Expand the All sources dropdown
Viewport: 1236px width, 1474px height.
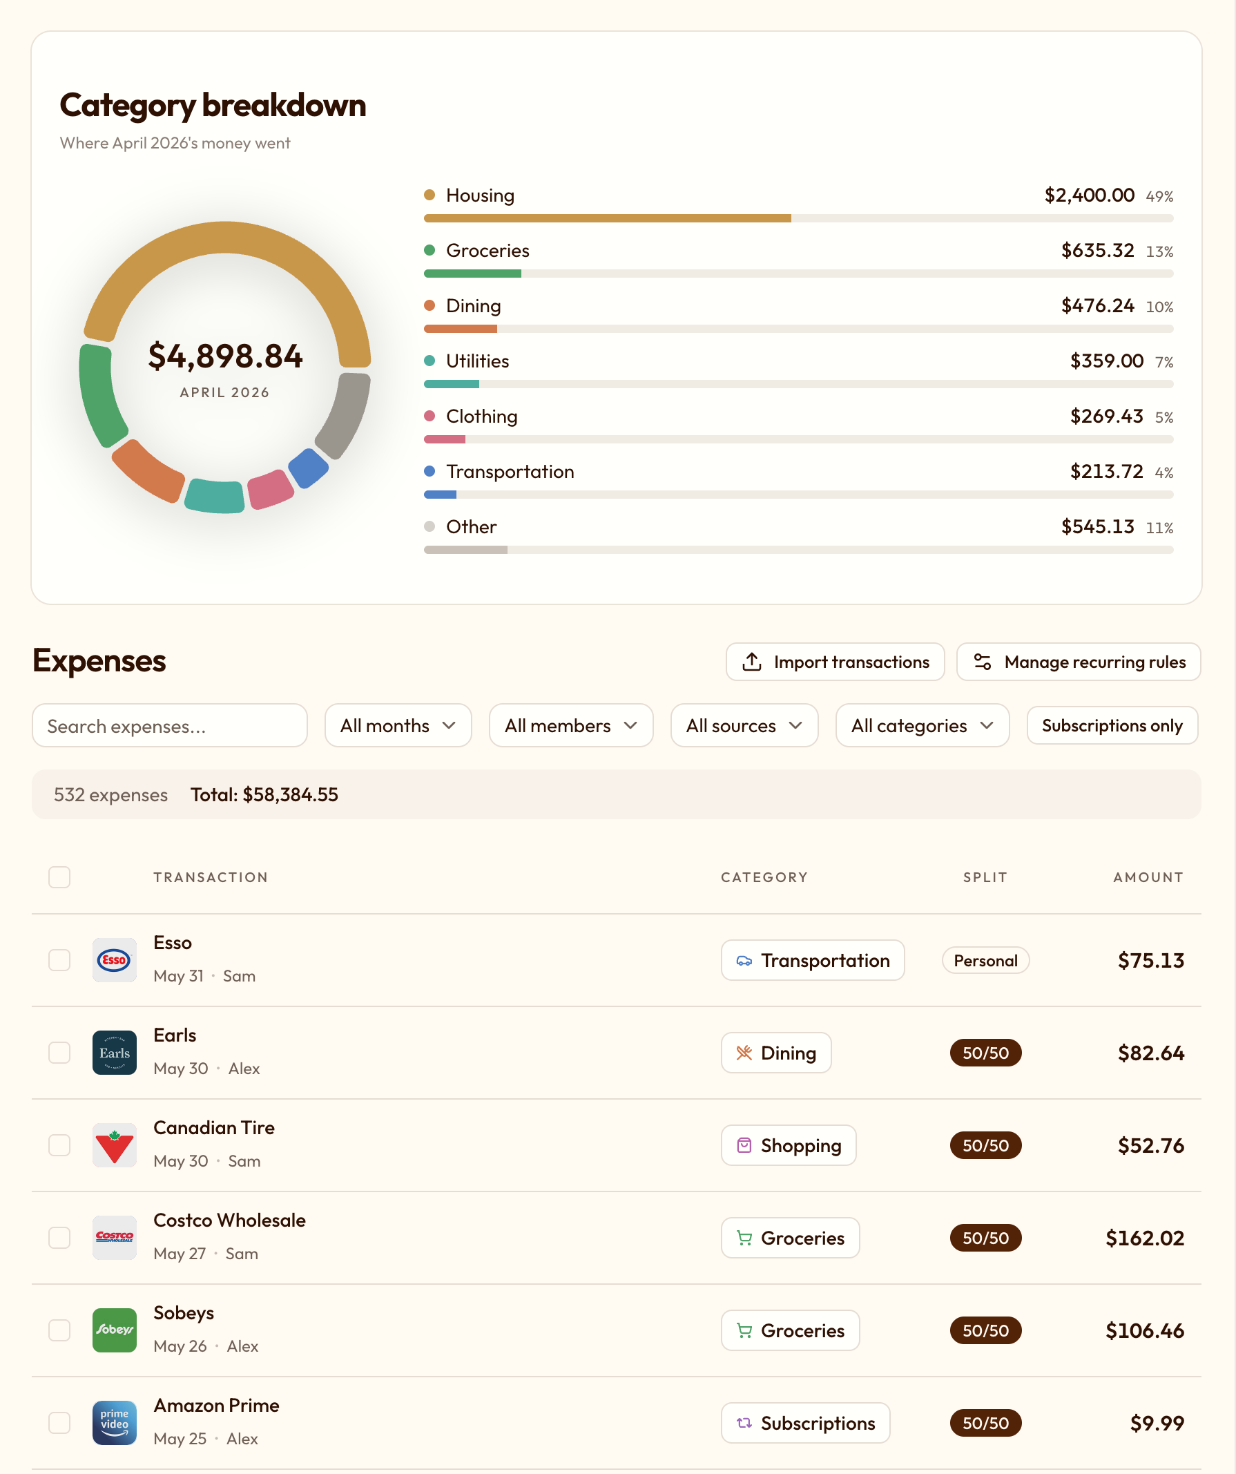[x=744, y=726]
